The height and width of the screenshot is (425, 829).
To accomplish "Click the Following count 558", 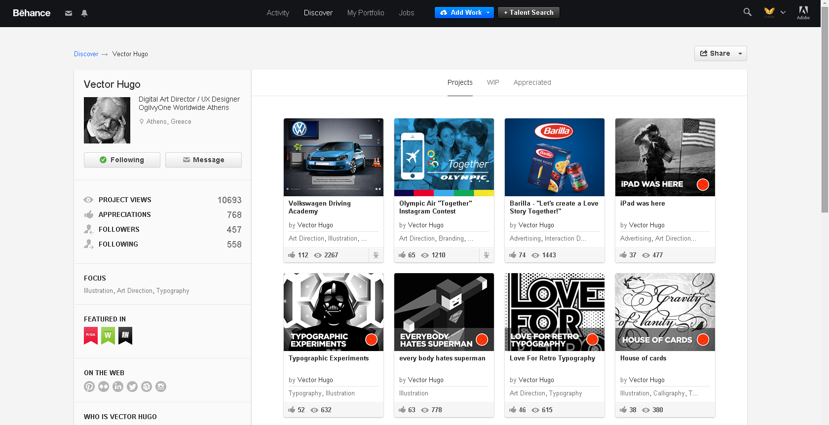I will click(234, 245).
